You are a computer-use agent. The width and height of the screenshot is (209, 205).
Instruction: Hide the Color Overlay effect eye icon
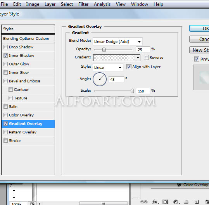[x=179, y=184]
